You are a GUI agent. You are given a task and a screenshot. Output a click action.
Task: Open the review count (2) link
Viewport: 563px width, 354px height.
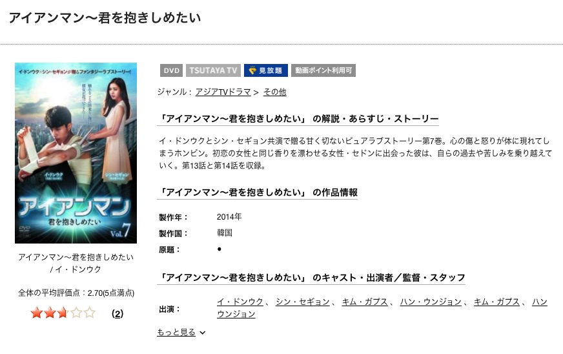[x=118, y=314]
